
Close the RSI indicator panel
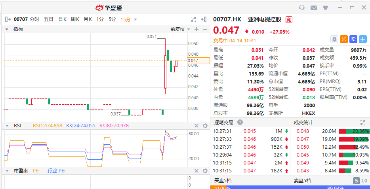click(x=196, y=126)
